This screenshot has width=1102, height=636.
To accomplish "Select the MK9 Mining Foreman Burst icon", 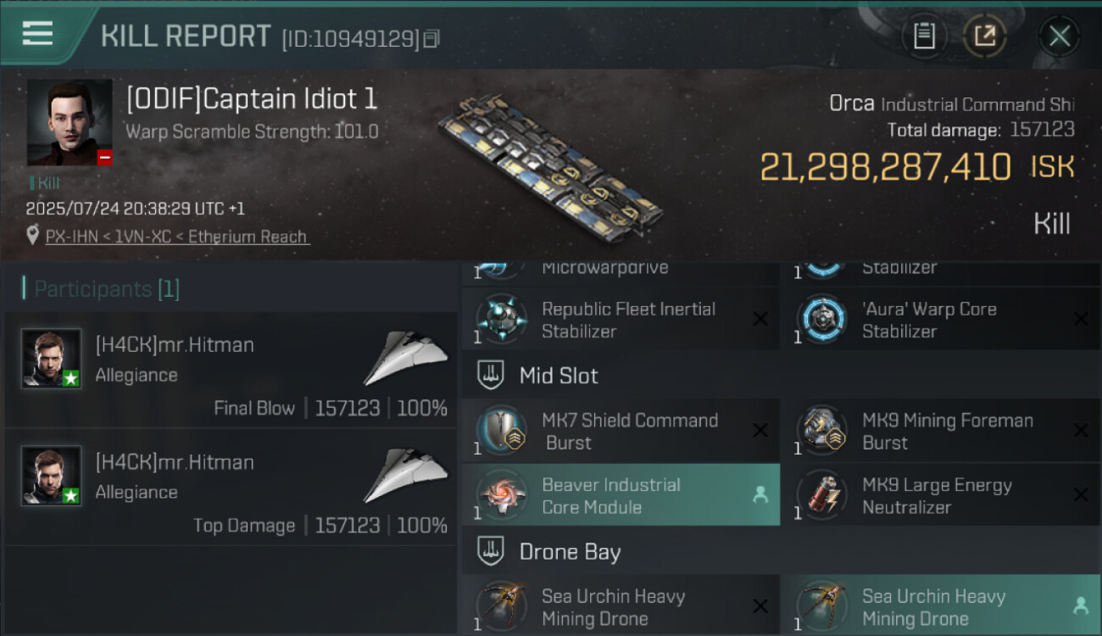I will pos(822,432).
